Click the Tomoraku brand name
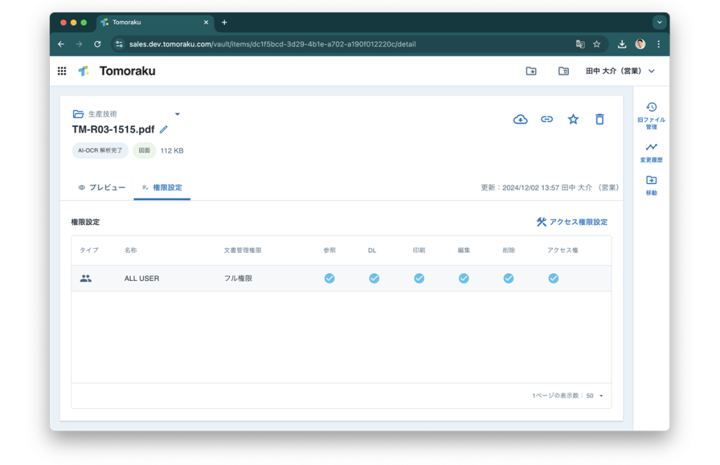 pyautogui.click(x=127, y=71)
